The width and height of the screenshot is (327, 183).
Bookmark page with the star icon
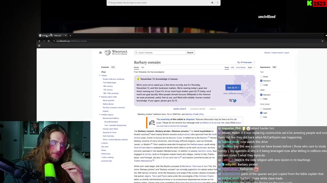coord(322,41)
